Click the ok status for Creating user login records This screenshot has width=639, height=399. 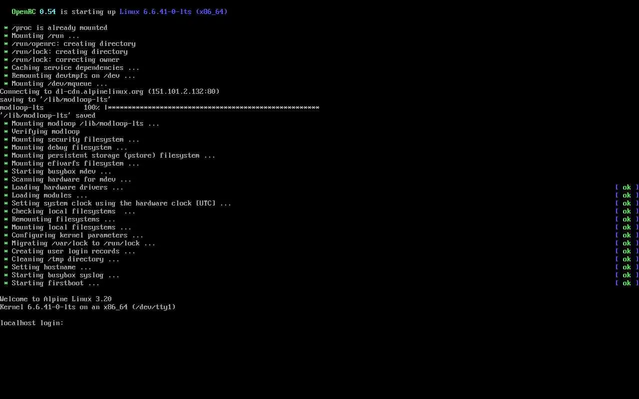[x=627, y=251]
